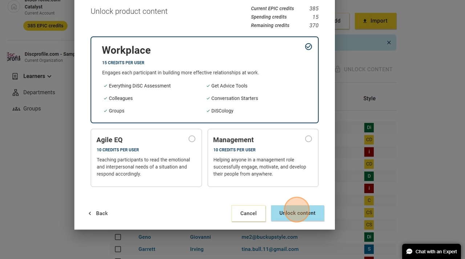Open the home icon in sidebar
The image size is (465, 259).
pos(14,7)
